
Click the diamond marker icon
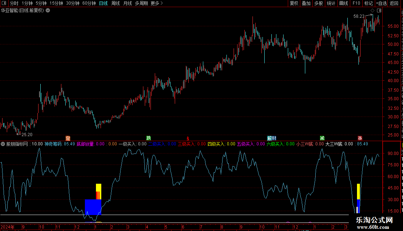click(x=372, y=11)
